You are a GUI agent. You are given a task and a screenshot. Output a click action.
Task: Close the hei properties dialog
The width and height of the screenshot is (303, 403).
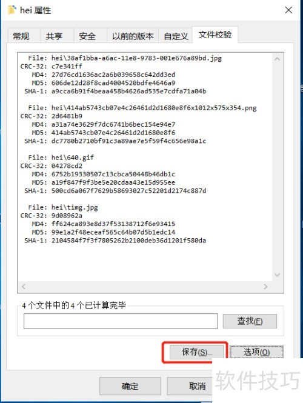pos(288,10)
